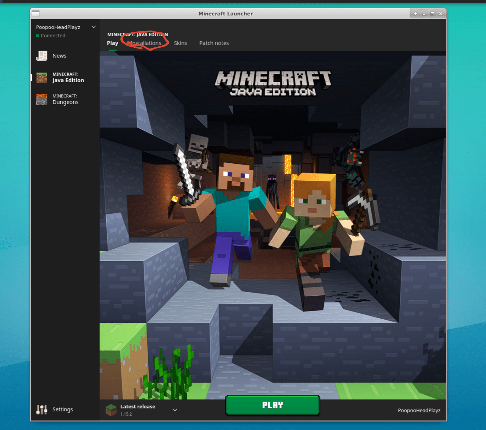Viewport: 486px width, 430px height.
Task: Expand the PoopooHeadPlayz account chevron
Action: (94, 27)
